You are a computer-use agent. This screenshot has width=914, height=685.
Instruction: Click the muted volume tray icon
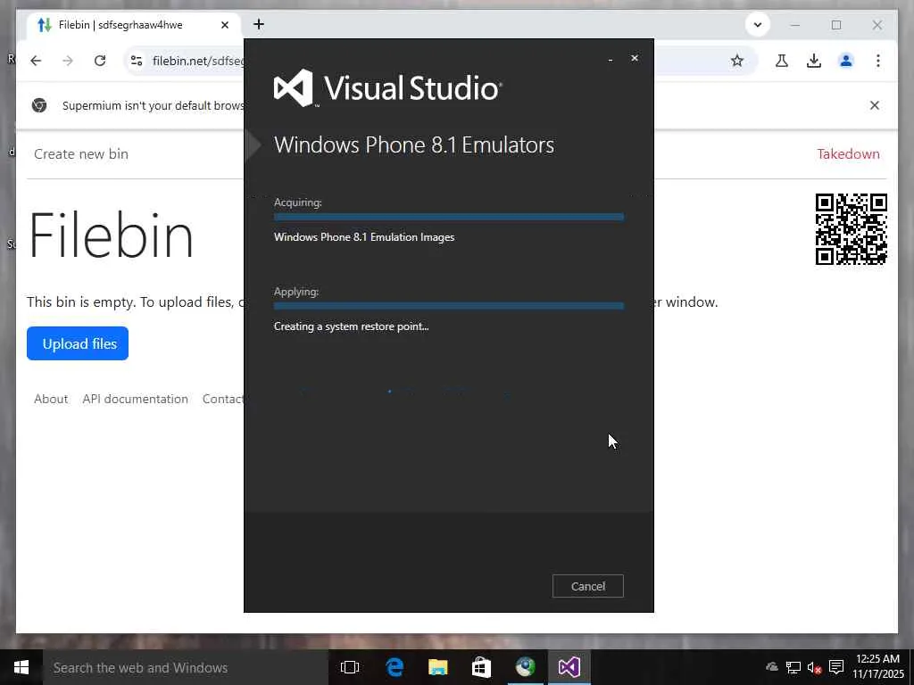(814, 667)
